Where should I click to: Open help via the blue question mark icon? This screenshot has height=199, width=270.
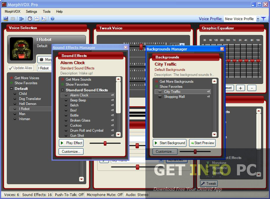point(53,19)
